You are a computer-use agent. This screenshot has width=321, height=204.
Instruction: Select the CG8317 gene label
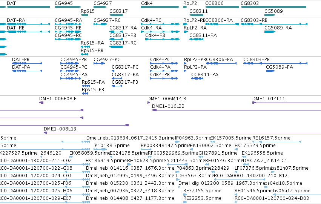click(x=118, y=11)
